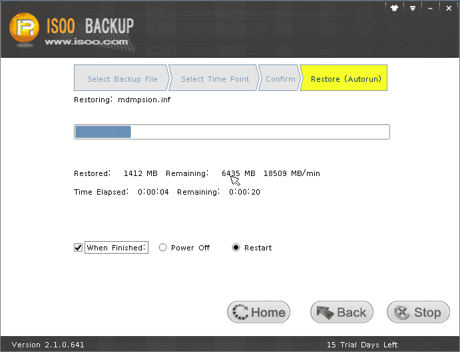Select the Restore (Autorun) step

[x=344, y=78]
